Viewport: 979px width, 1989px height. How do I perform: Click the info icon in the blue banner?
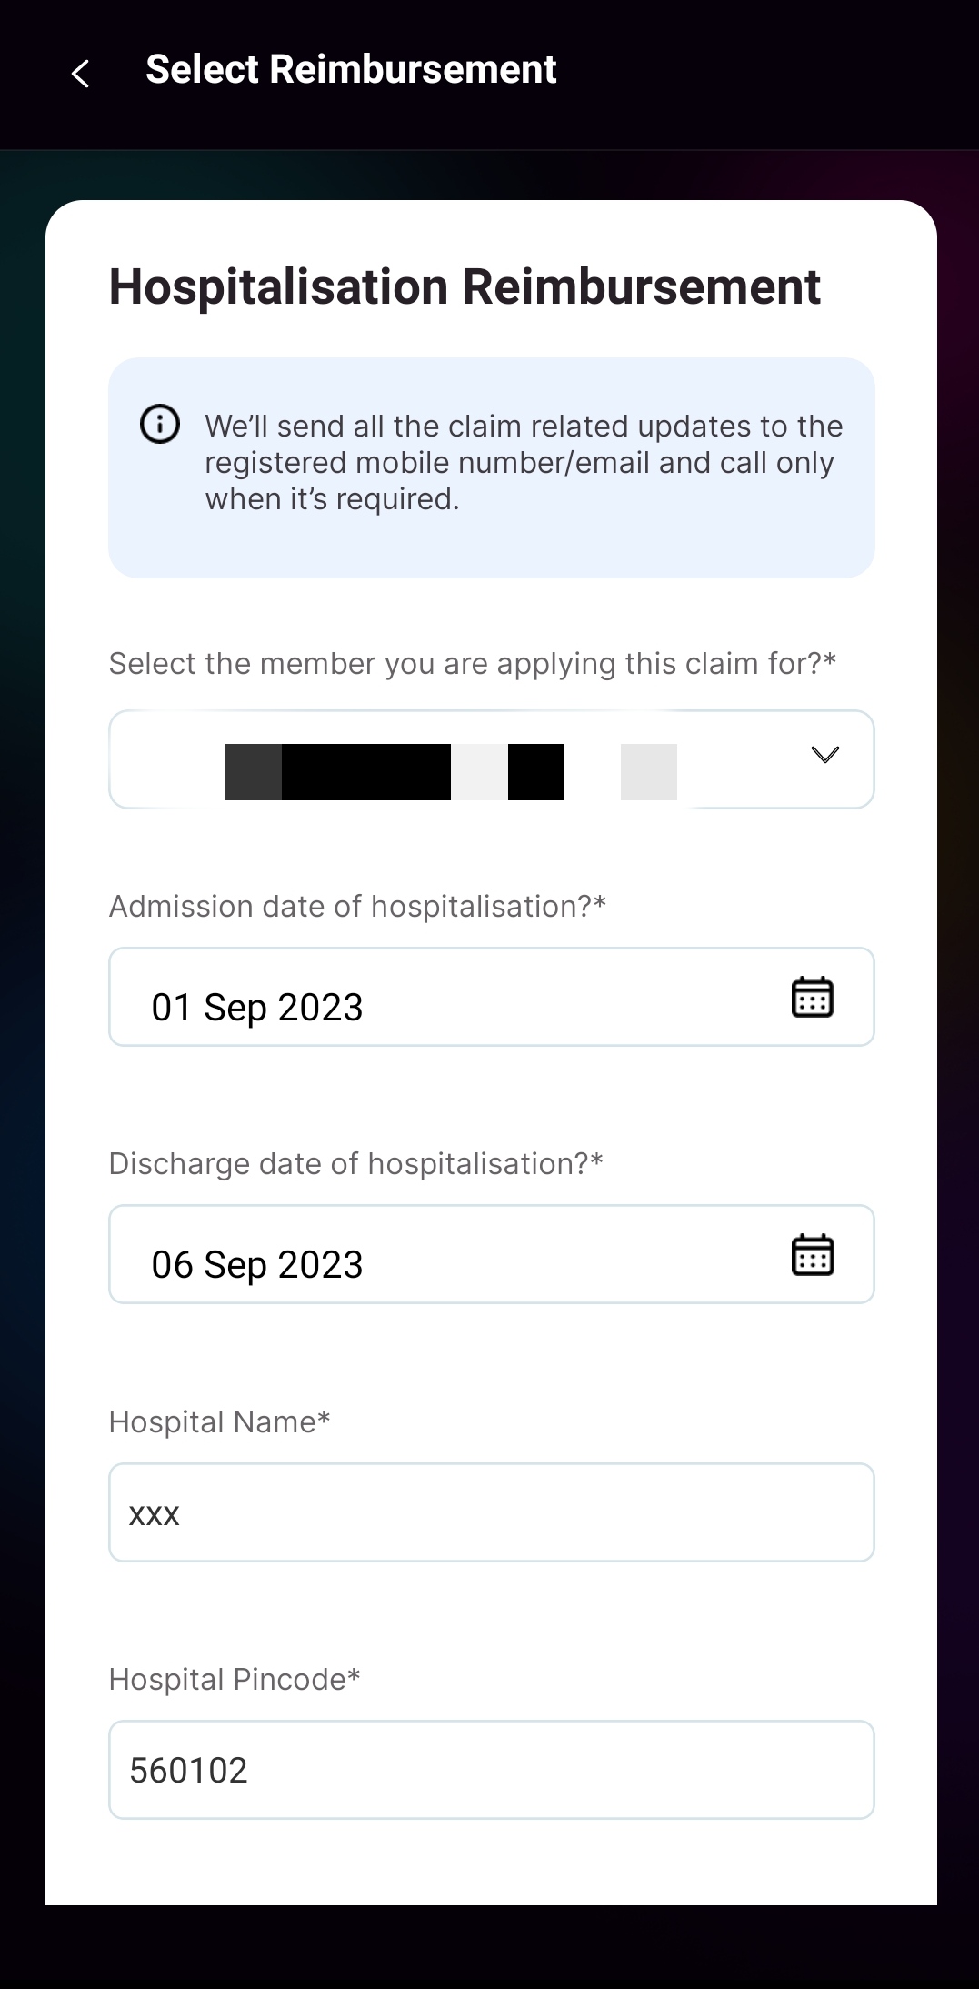[x=160, y=424]
